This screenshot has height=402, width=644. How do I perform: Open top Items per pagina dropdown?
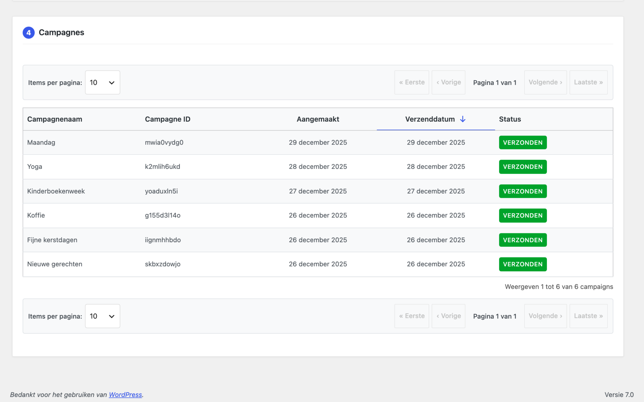click(x=103, y=82)
